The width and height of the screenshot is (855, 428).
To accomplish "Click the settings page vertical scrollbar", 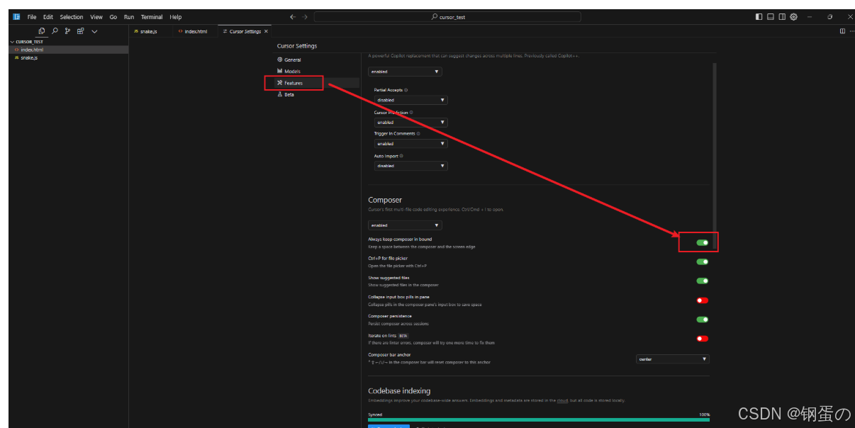I will click(x=714, y=156).
